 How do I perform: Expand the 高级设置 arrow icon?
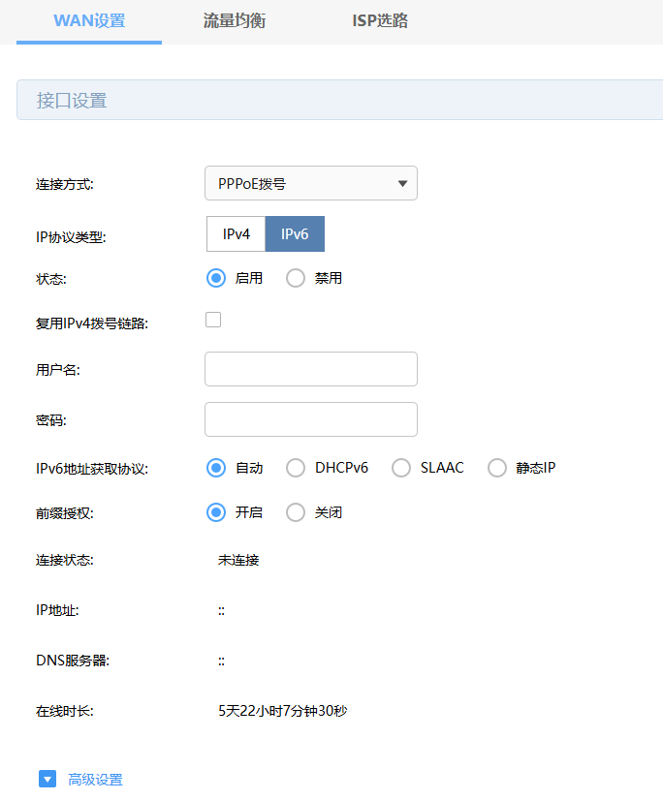point(47,780)
